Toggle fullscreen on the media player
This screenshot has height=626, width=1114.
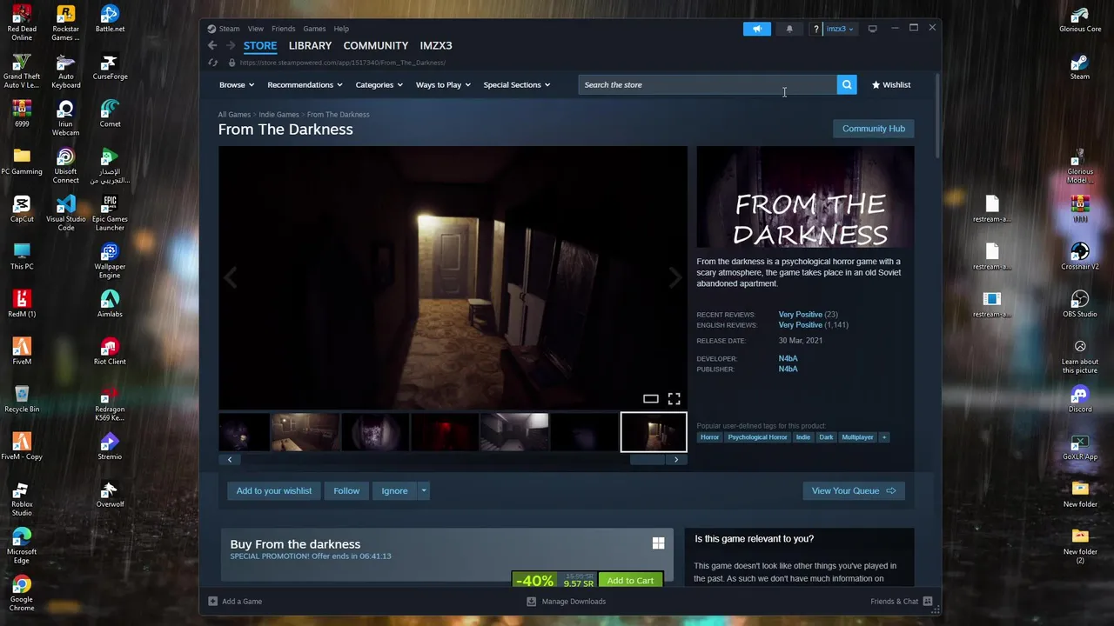(x=674, y=398)
